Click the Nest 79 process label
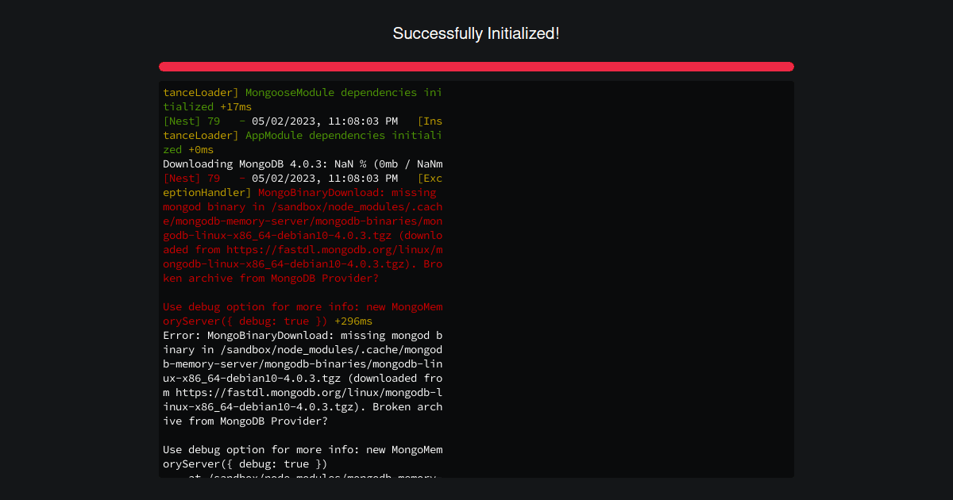953x500 pixels. pyautogui.click(x=191, y=121)
